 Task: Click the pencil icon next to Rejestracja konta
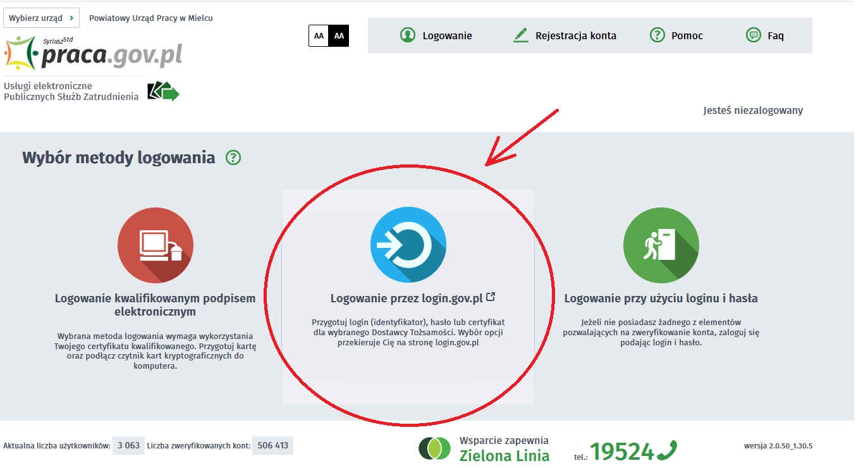521,35
